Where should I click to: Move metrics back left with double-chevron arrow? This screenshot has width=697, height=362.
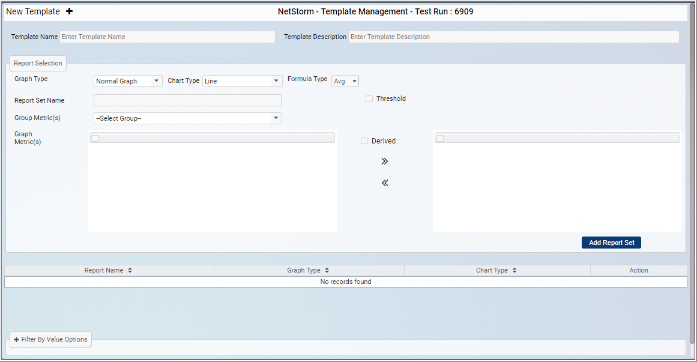pos(384,183)
